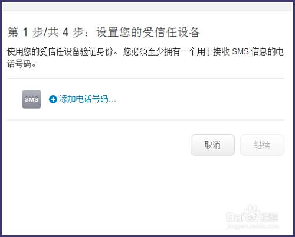Click the gray strip at the top

[x=147, y=7]
